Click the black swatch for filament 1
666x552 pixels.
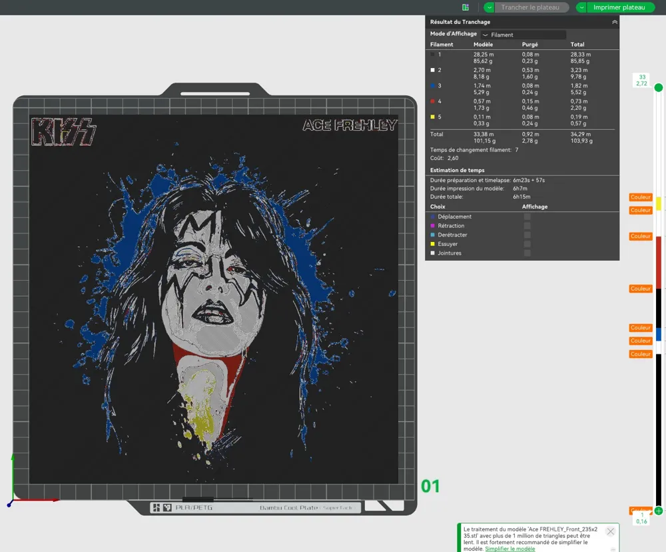click(432, 55)
